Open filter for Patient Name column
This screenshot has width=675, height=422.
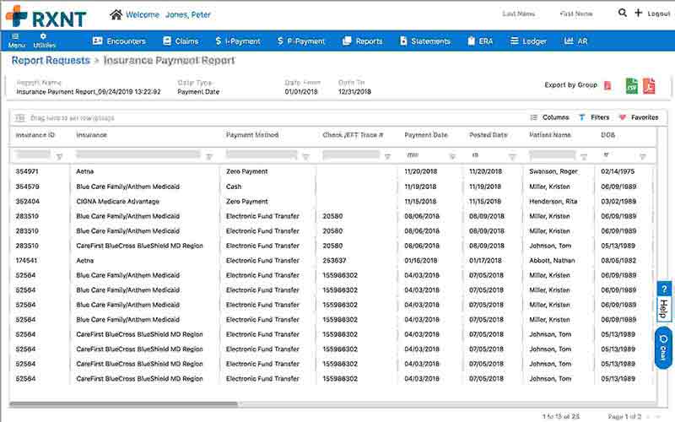coord(586,156)
